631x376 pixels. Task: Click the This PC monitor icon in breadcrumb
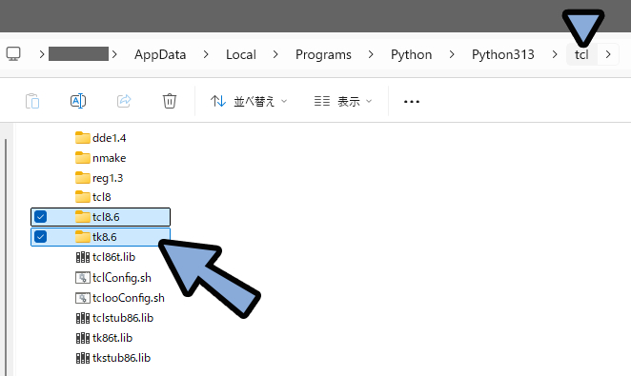click(x=13, y=54)
